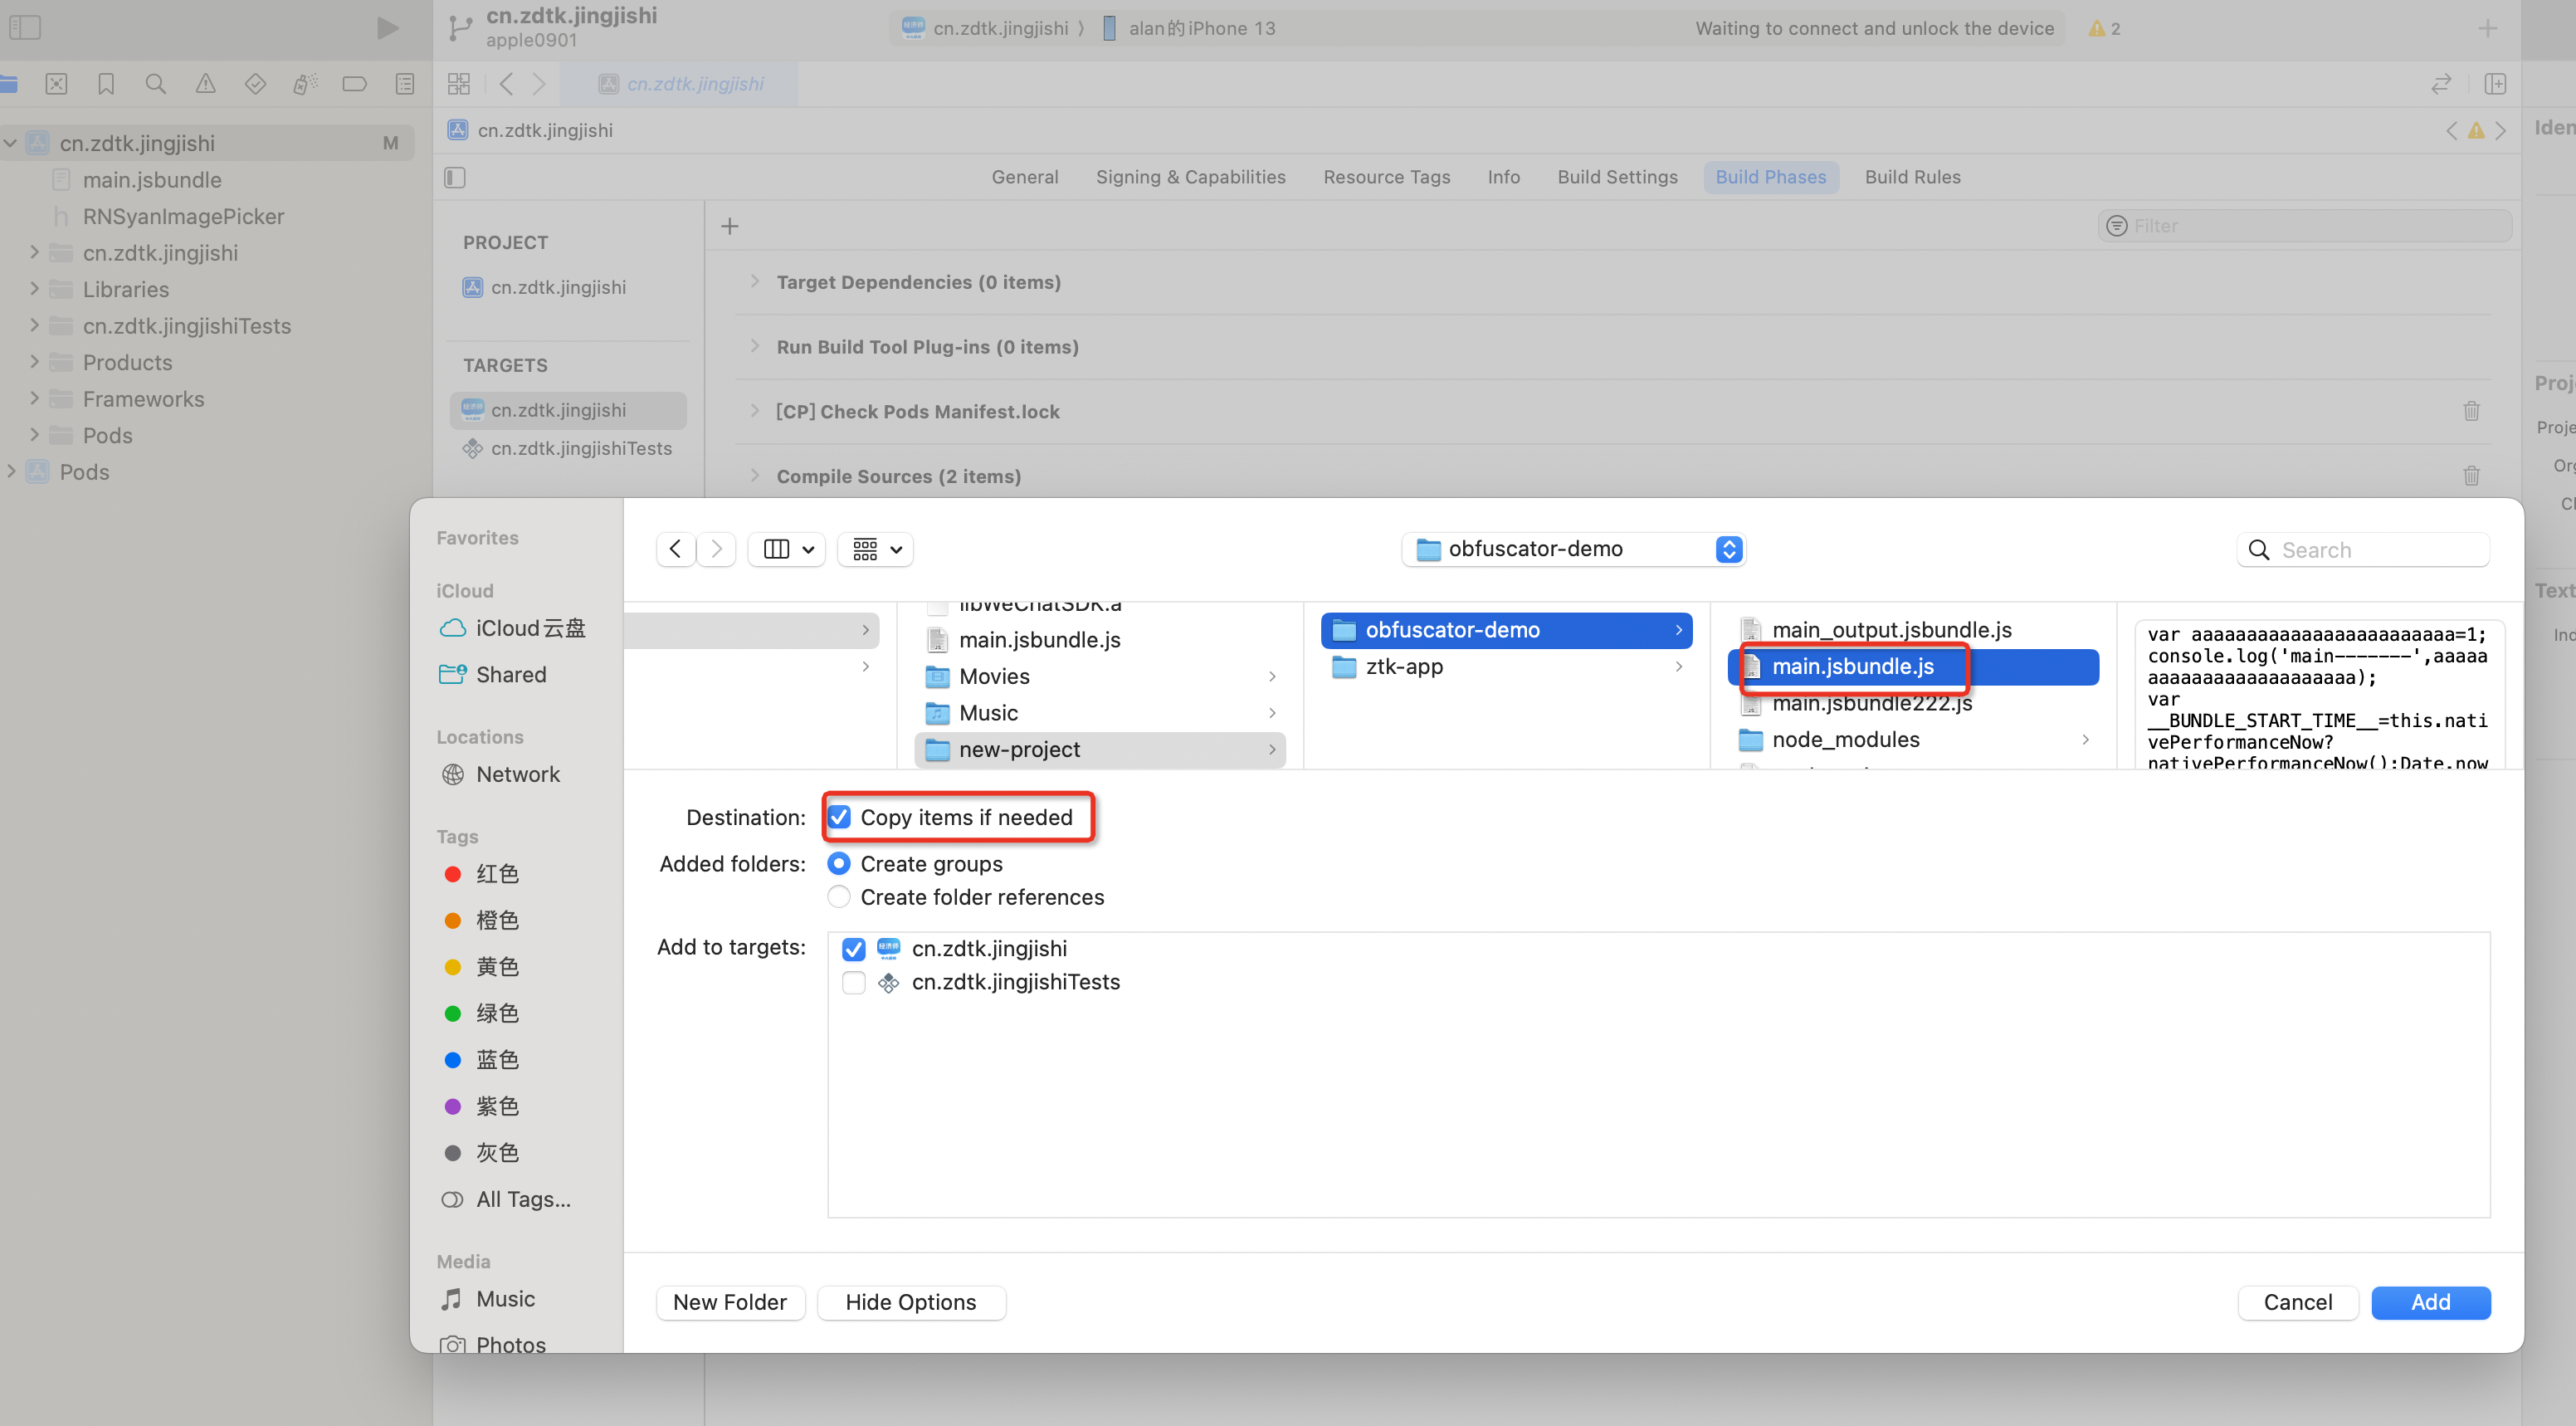Viewport: 2576px width, 1426px height.
Task: Click the Run build play button
Action: (x=387, y=28)
